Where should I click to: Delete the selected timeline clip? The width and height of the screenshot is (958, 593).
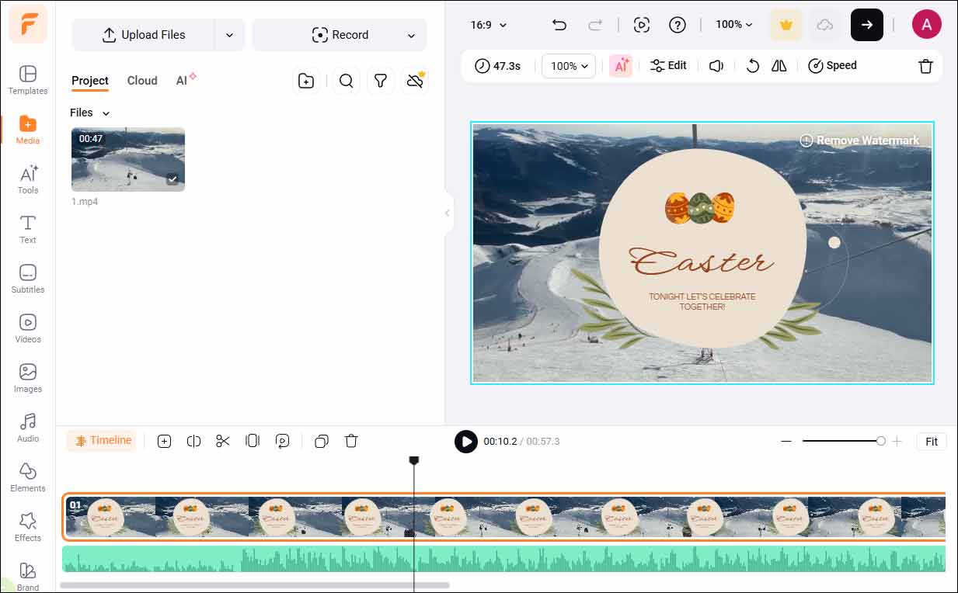[x=351, y=441]
